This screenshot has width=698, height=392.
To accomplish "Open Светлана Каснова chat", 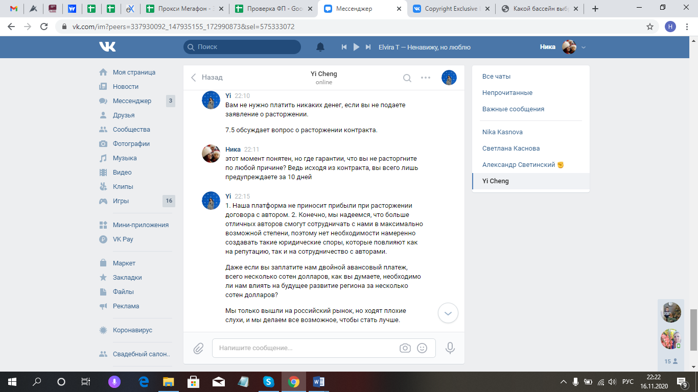I will (511, 149).
